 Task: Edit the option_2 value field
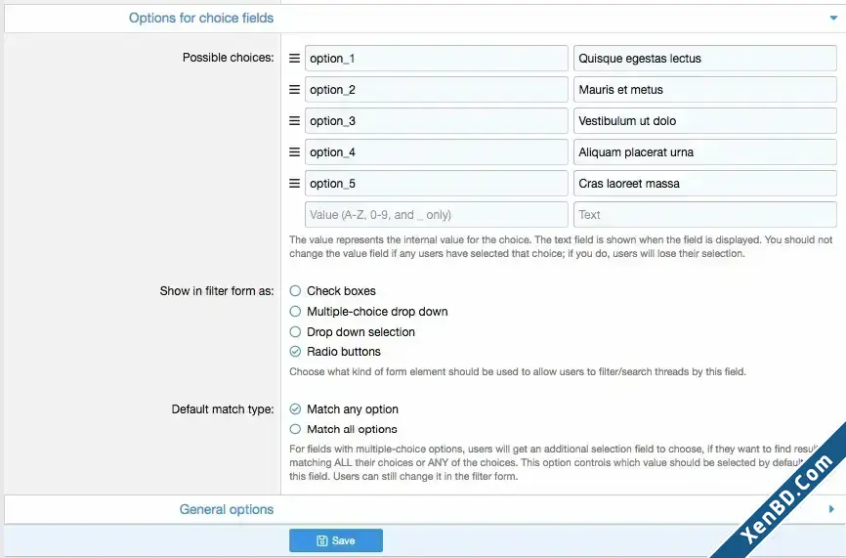436,90
